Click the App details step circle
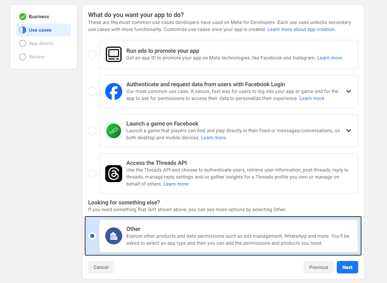 tap(23, 43)
